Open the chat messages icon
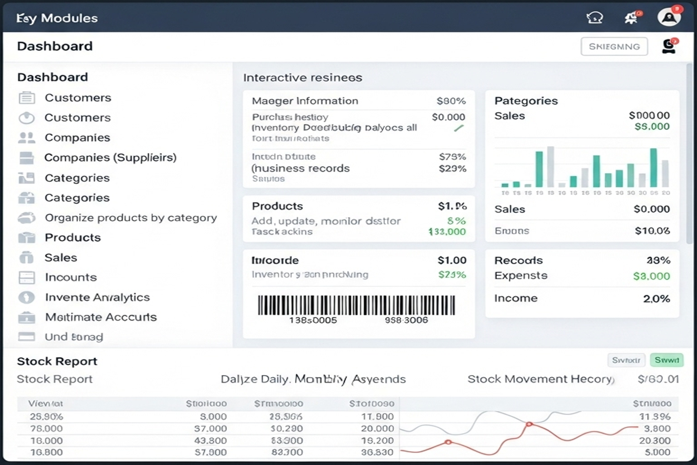Screen dimensions: 697x465 pos(594,17)
